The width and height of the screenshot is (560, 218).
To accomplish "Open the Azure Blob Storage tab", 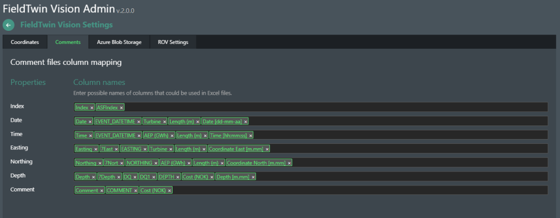I will (x=119, y=42).
